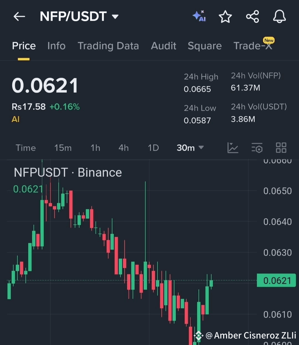This screenshot has width=299, height=345.
Task: Open the Square tab
Action: 205,46
